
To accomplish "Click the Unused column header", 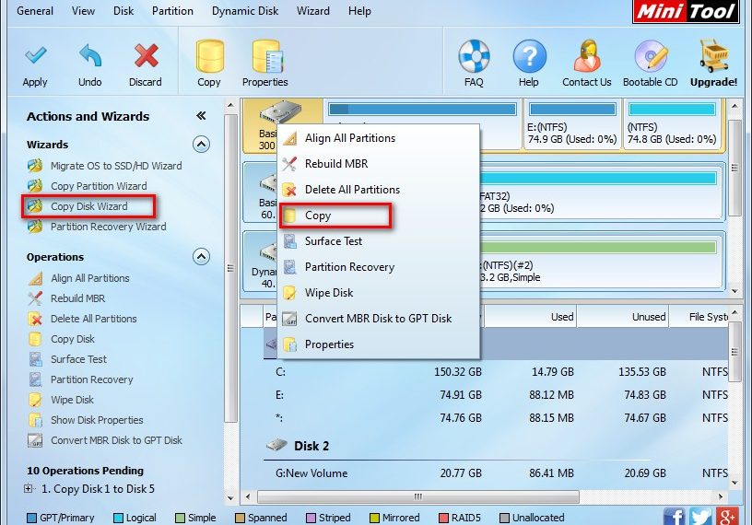I will click(622, 317).
